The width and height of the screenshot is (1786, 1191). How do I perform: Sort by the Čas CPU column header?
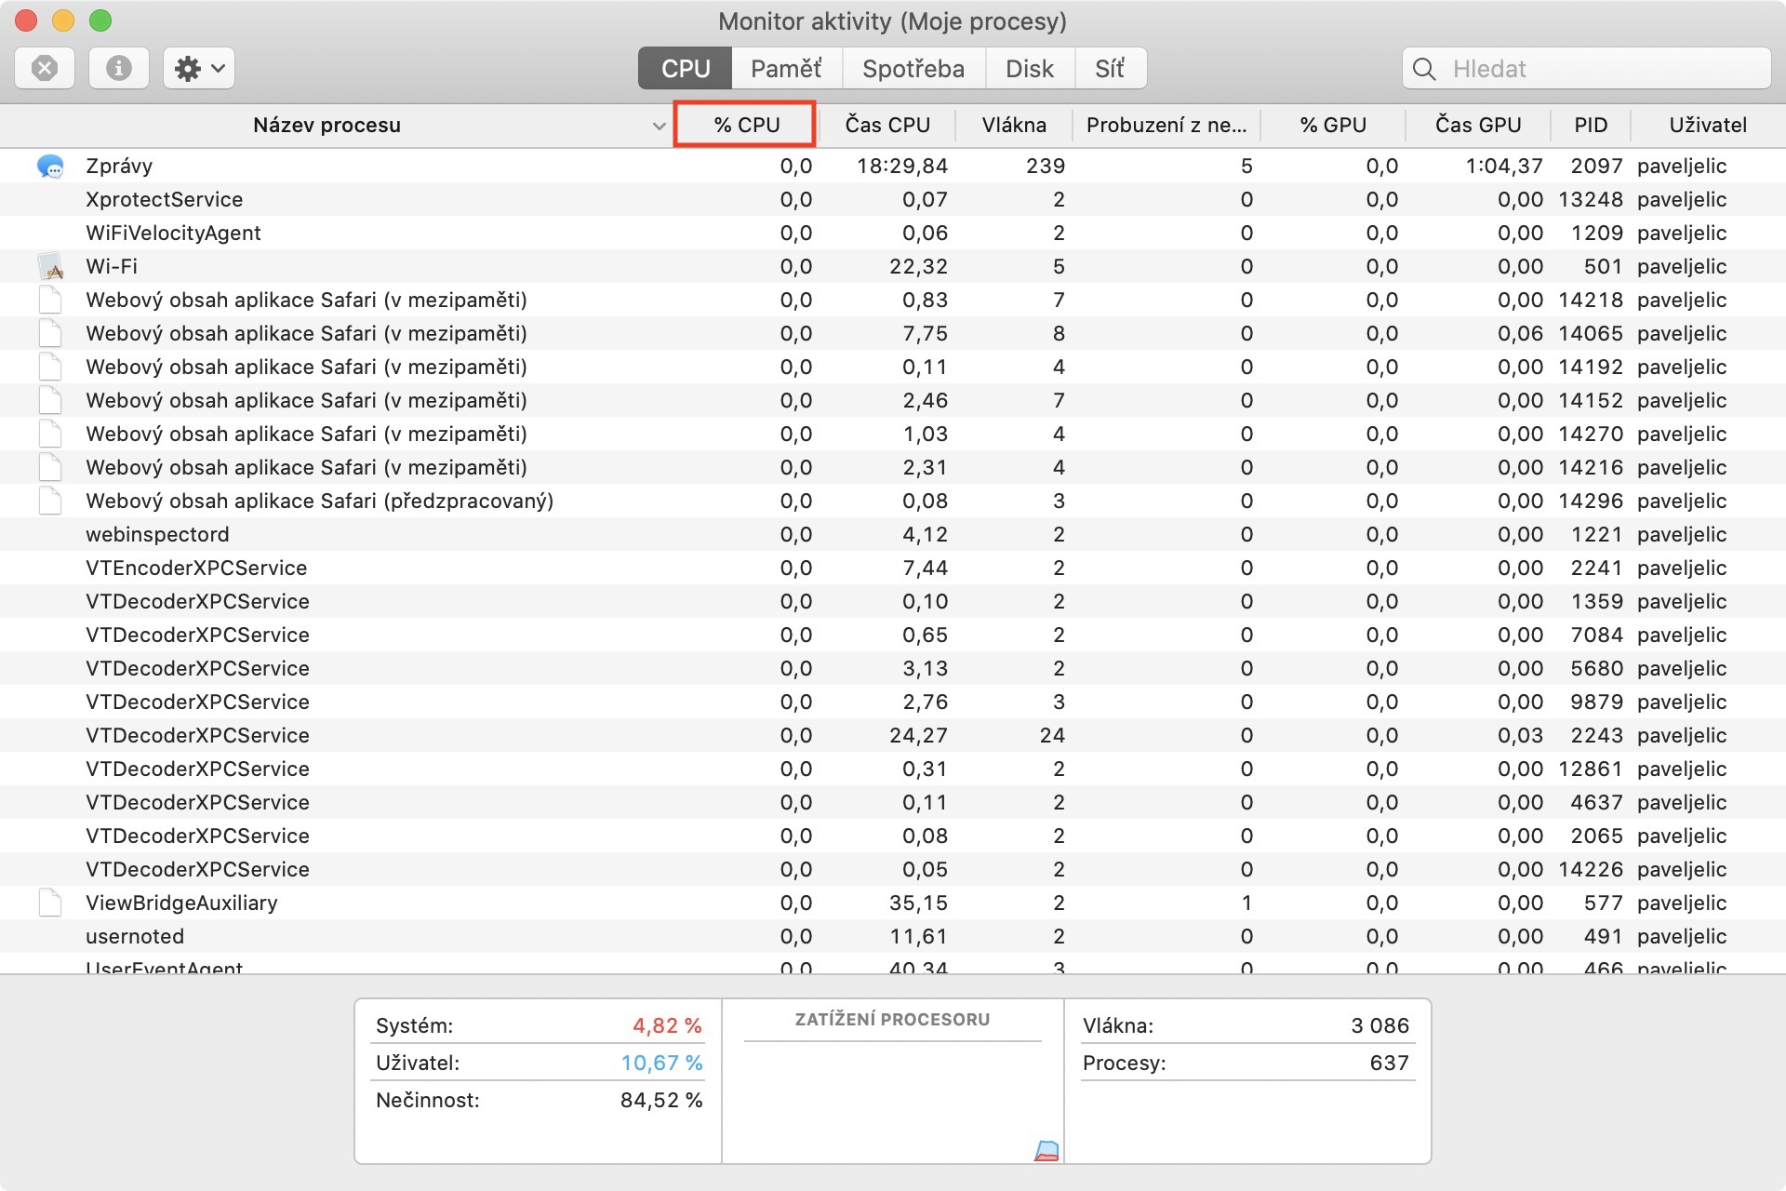point(886,125)
